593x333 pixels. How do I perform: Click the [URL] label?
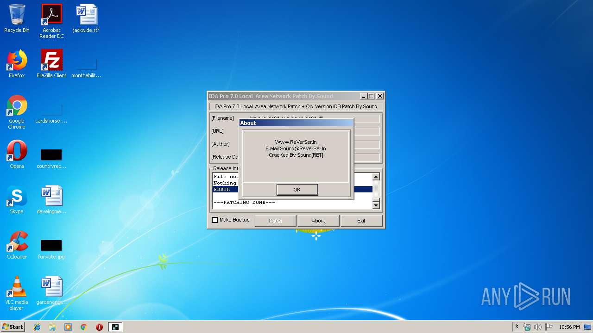tap(217, 131)
